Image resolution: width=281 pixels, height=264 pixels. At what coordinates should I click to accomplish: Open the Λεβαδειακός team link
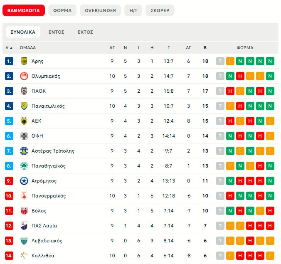pos(47,241)
